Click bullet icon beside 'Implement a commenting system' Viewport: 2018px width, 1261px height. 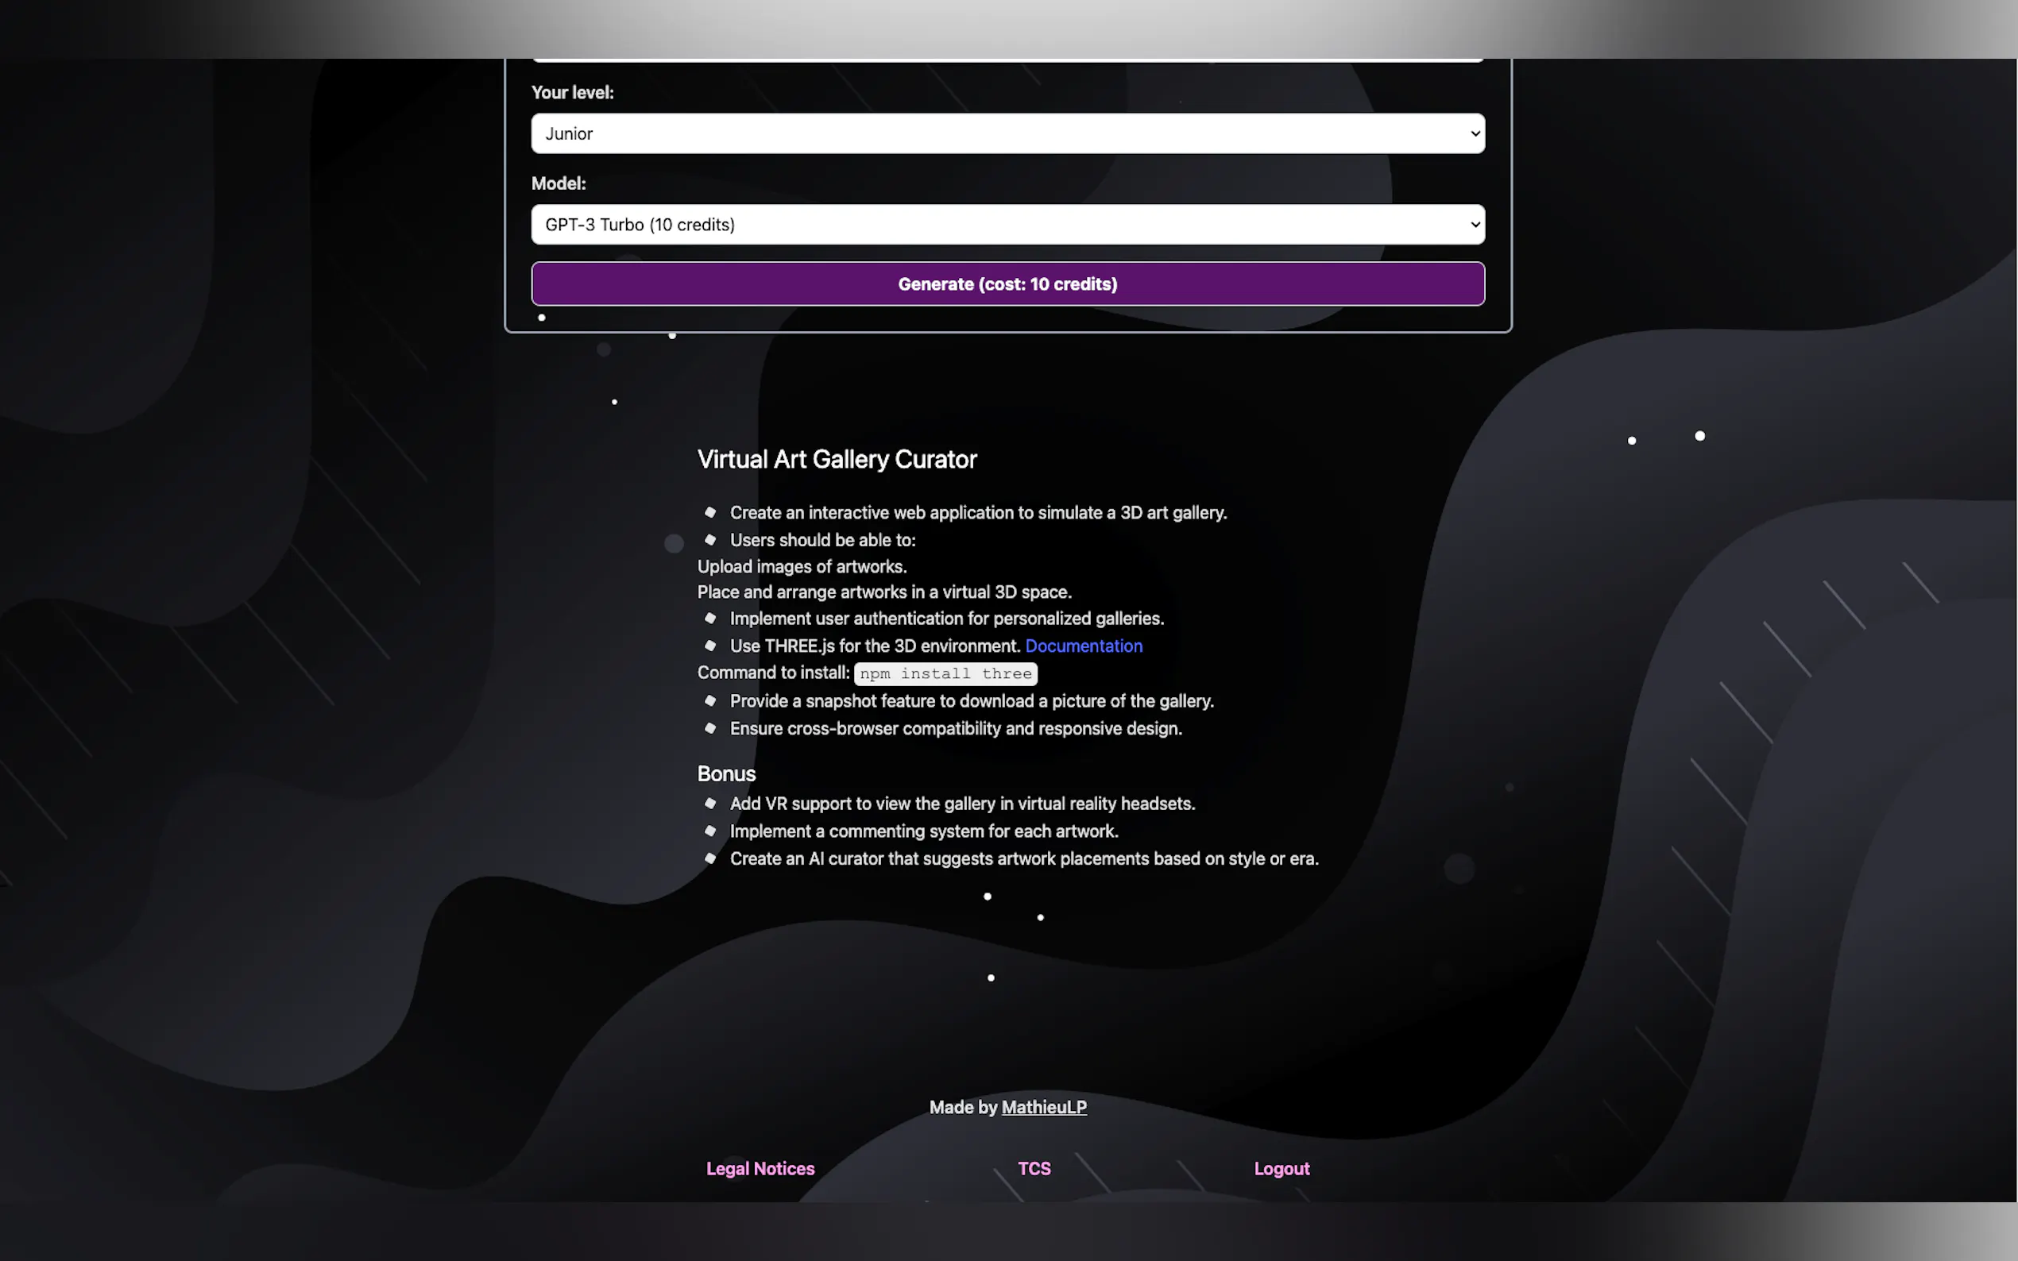click(x=710, y=831)
